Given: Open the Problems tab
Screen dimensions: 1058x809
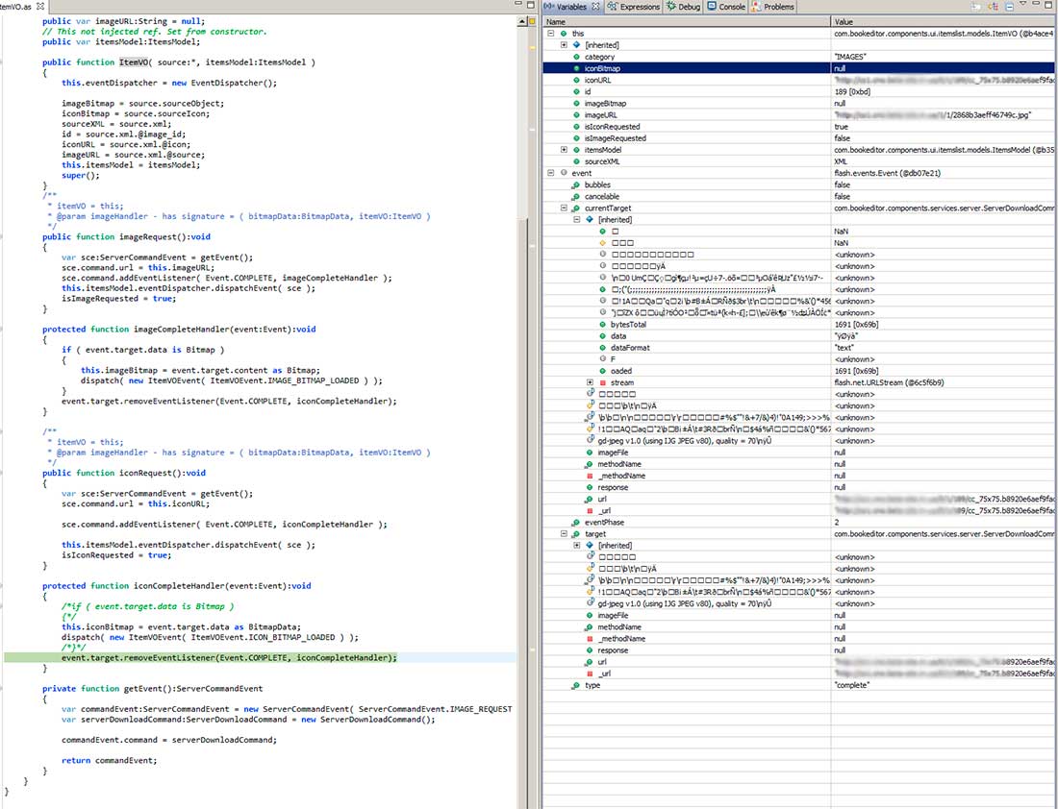Looking at the screenshot, I should pos(772,7).
